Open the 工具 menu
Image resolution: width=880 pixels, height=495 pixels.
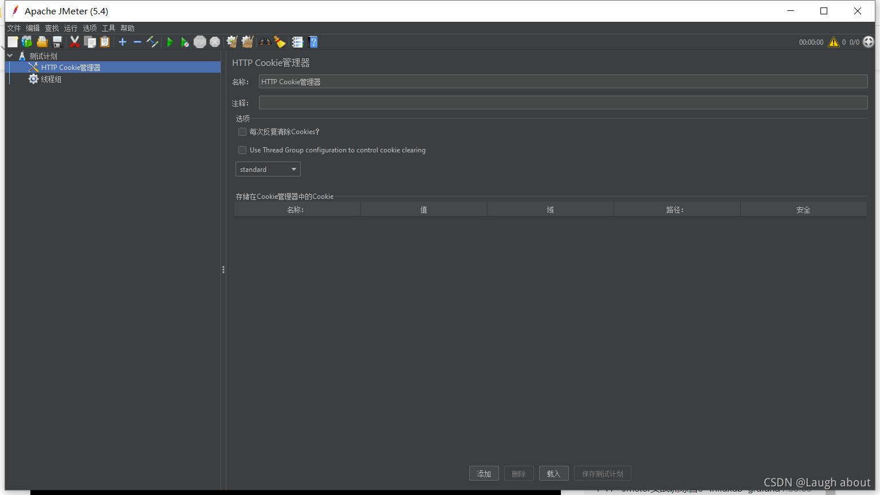pos(108,28)
